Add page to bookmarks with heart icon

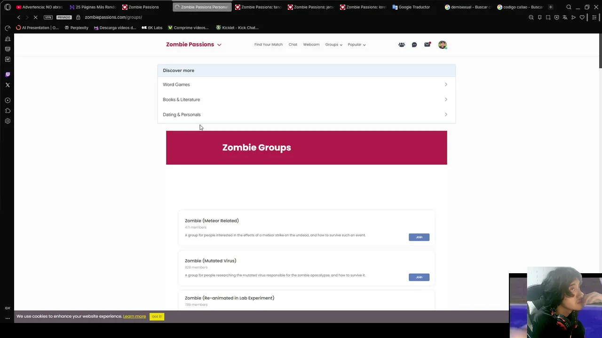pos(582,17)
